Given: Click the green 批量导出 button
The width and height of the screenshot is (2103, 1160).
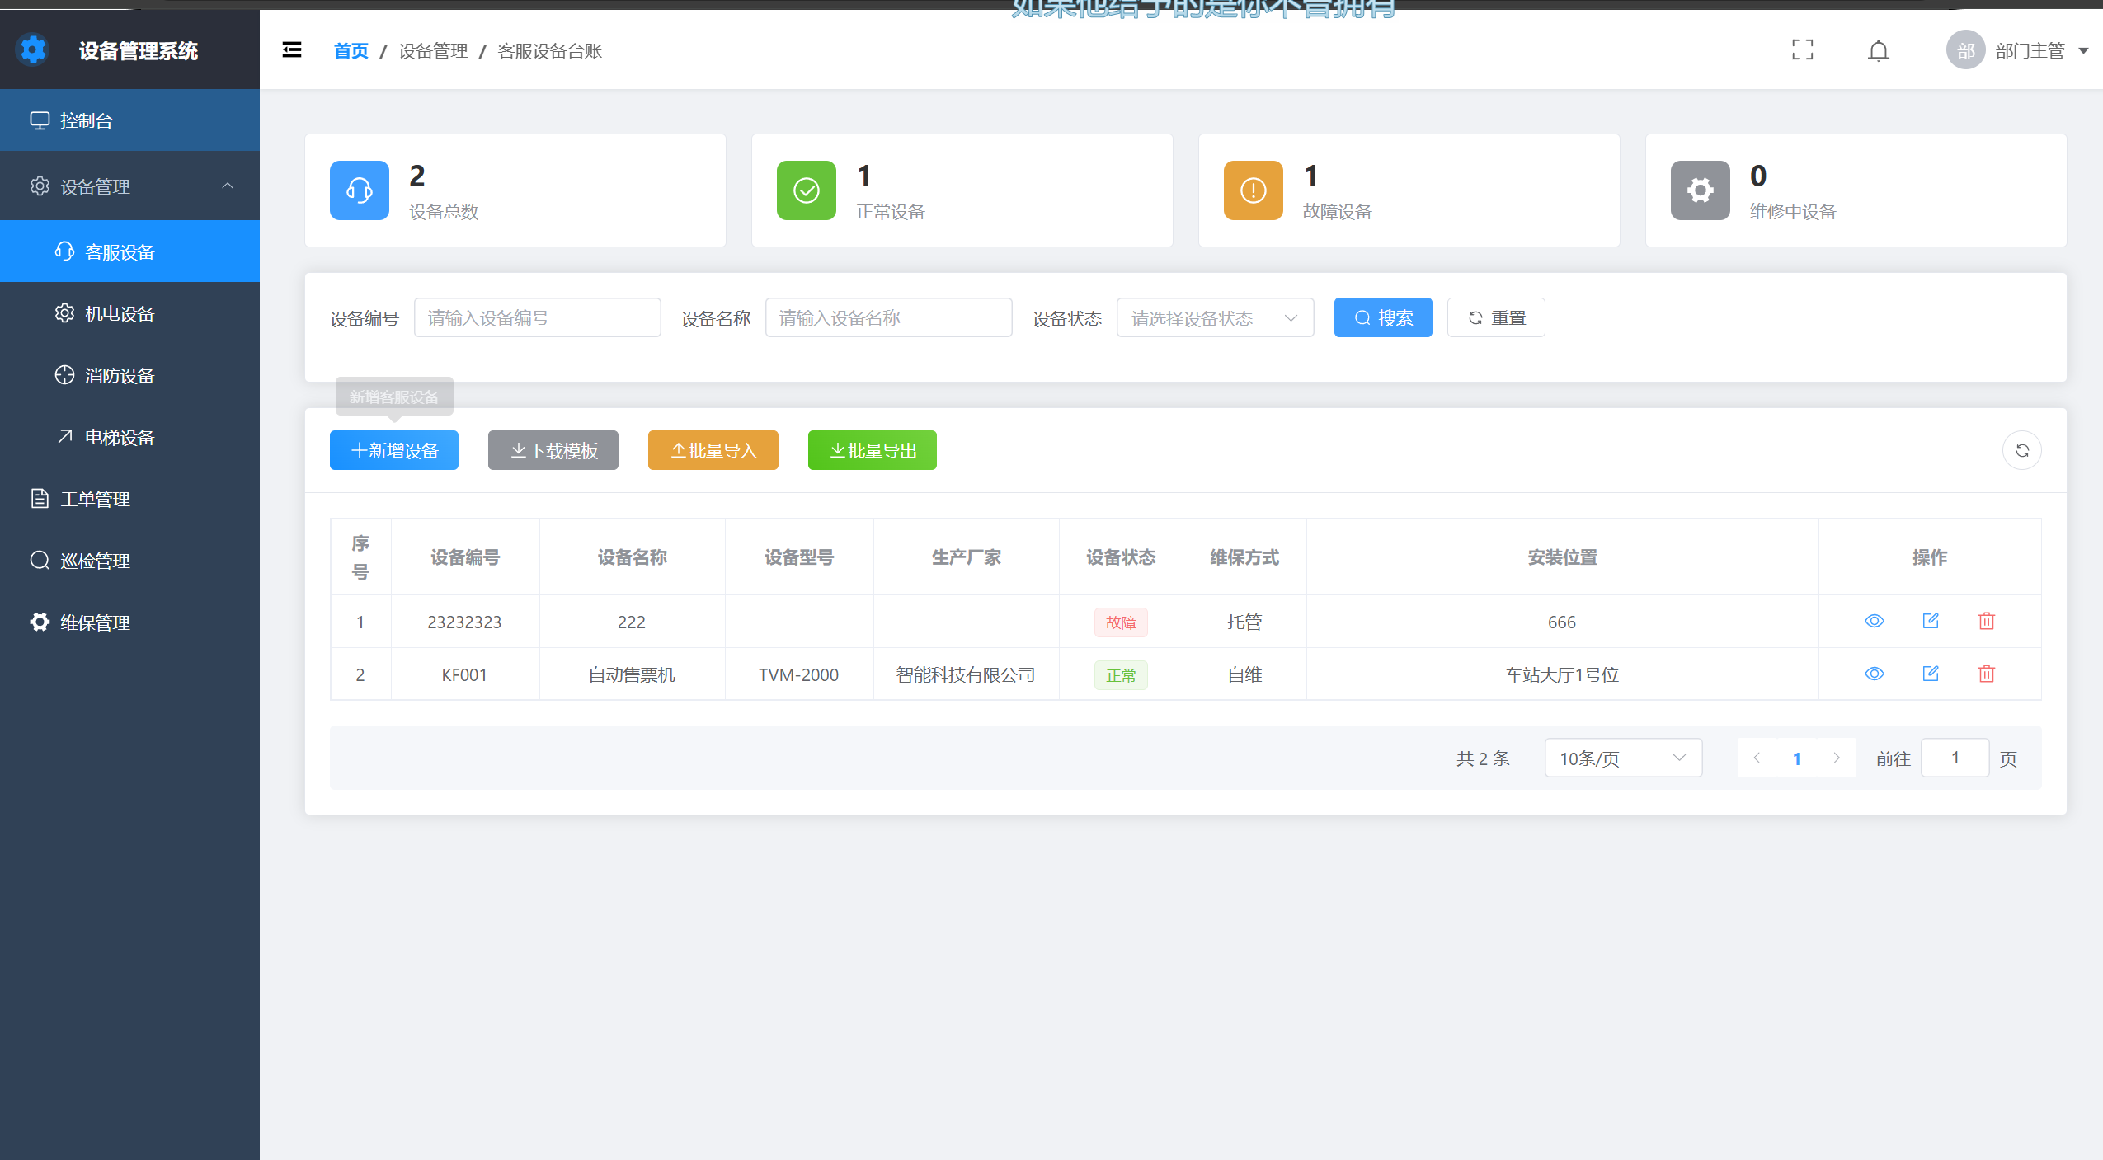Looking at the screenshot, I should 872,451.
